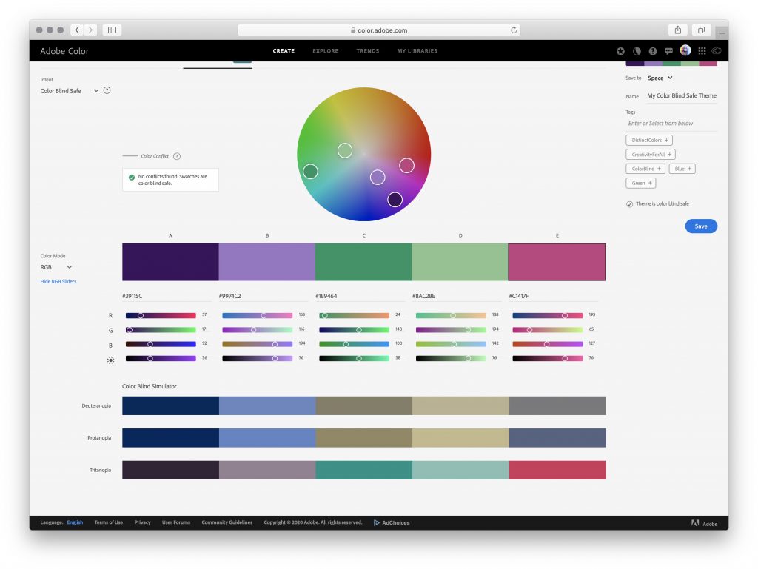Screen dimensions: 758x569
Task: Click the Deuteranopia simulator label
Action: coord(96,405)
